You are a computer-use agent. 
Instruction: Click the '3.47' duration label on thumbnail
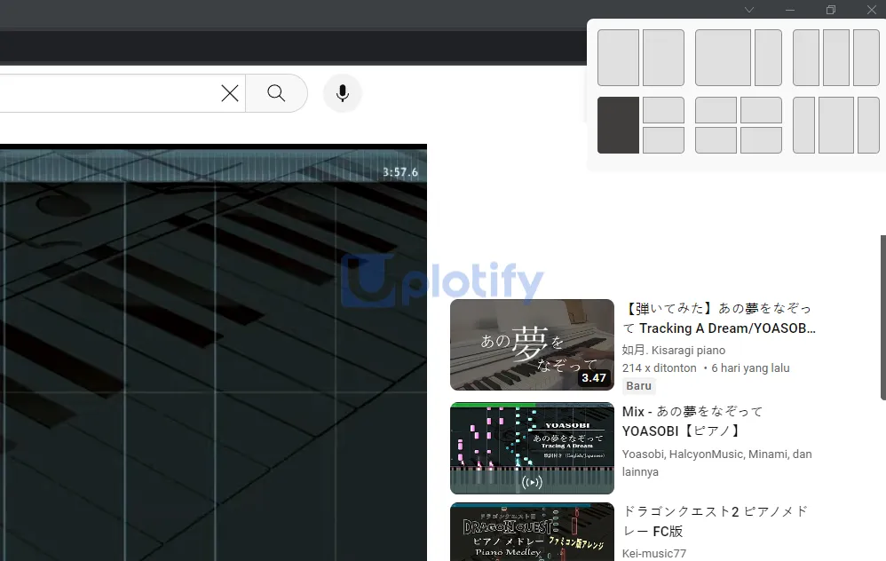tap(594, 378)
